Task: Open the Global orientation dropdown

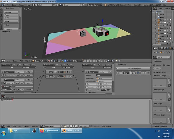Action: (77, 61)
